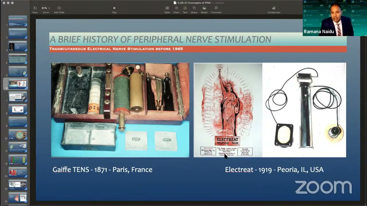Screen dimensions: 367x206
Task: Click the slide title 'A Brief History of Peripheral Nerve Stimulation'
Action: (160, 39)
